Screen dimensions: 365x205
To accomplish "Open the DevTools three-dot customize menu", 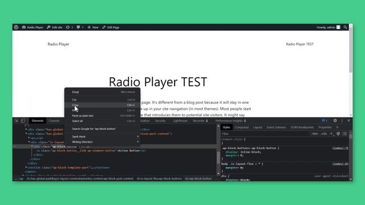I will (342, 121).
